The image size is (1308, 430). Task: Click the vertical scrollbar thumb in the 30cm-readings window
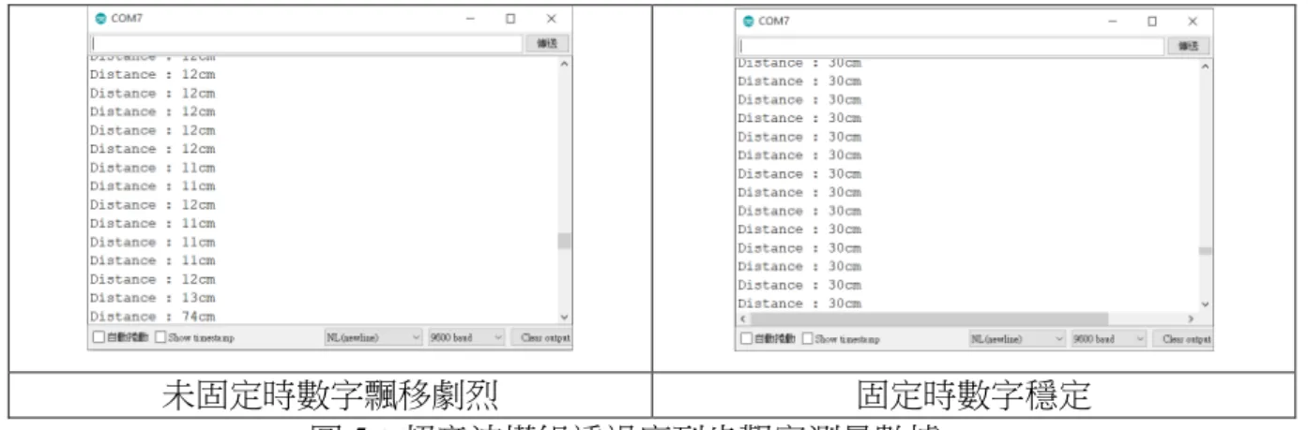[x=1206, y=251]
